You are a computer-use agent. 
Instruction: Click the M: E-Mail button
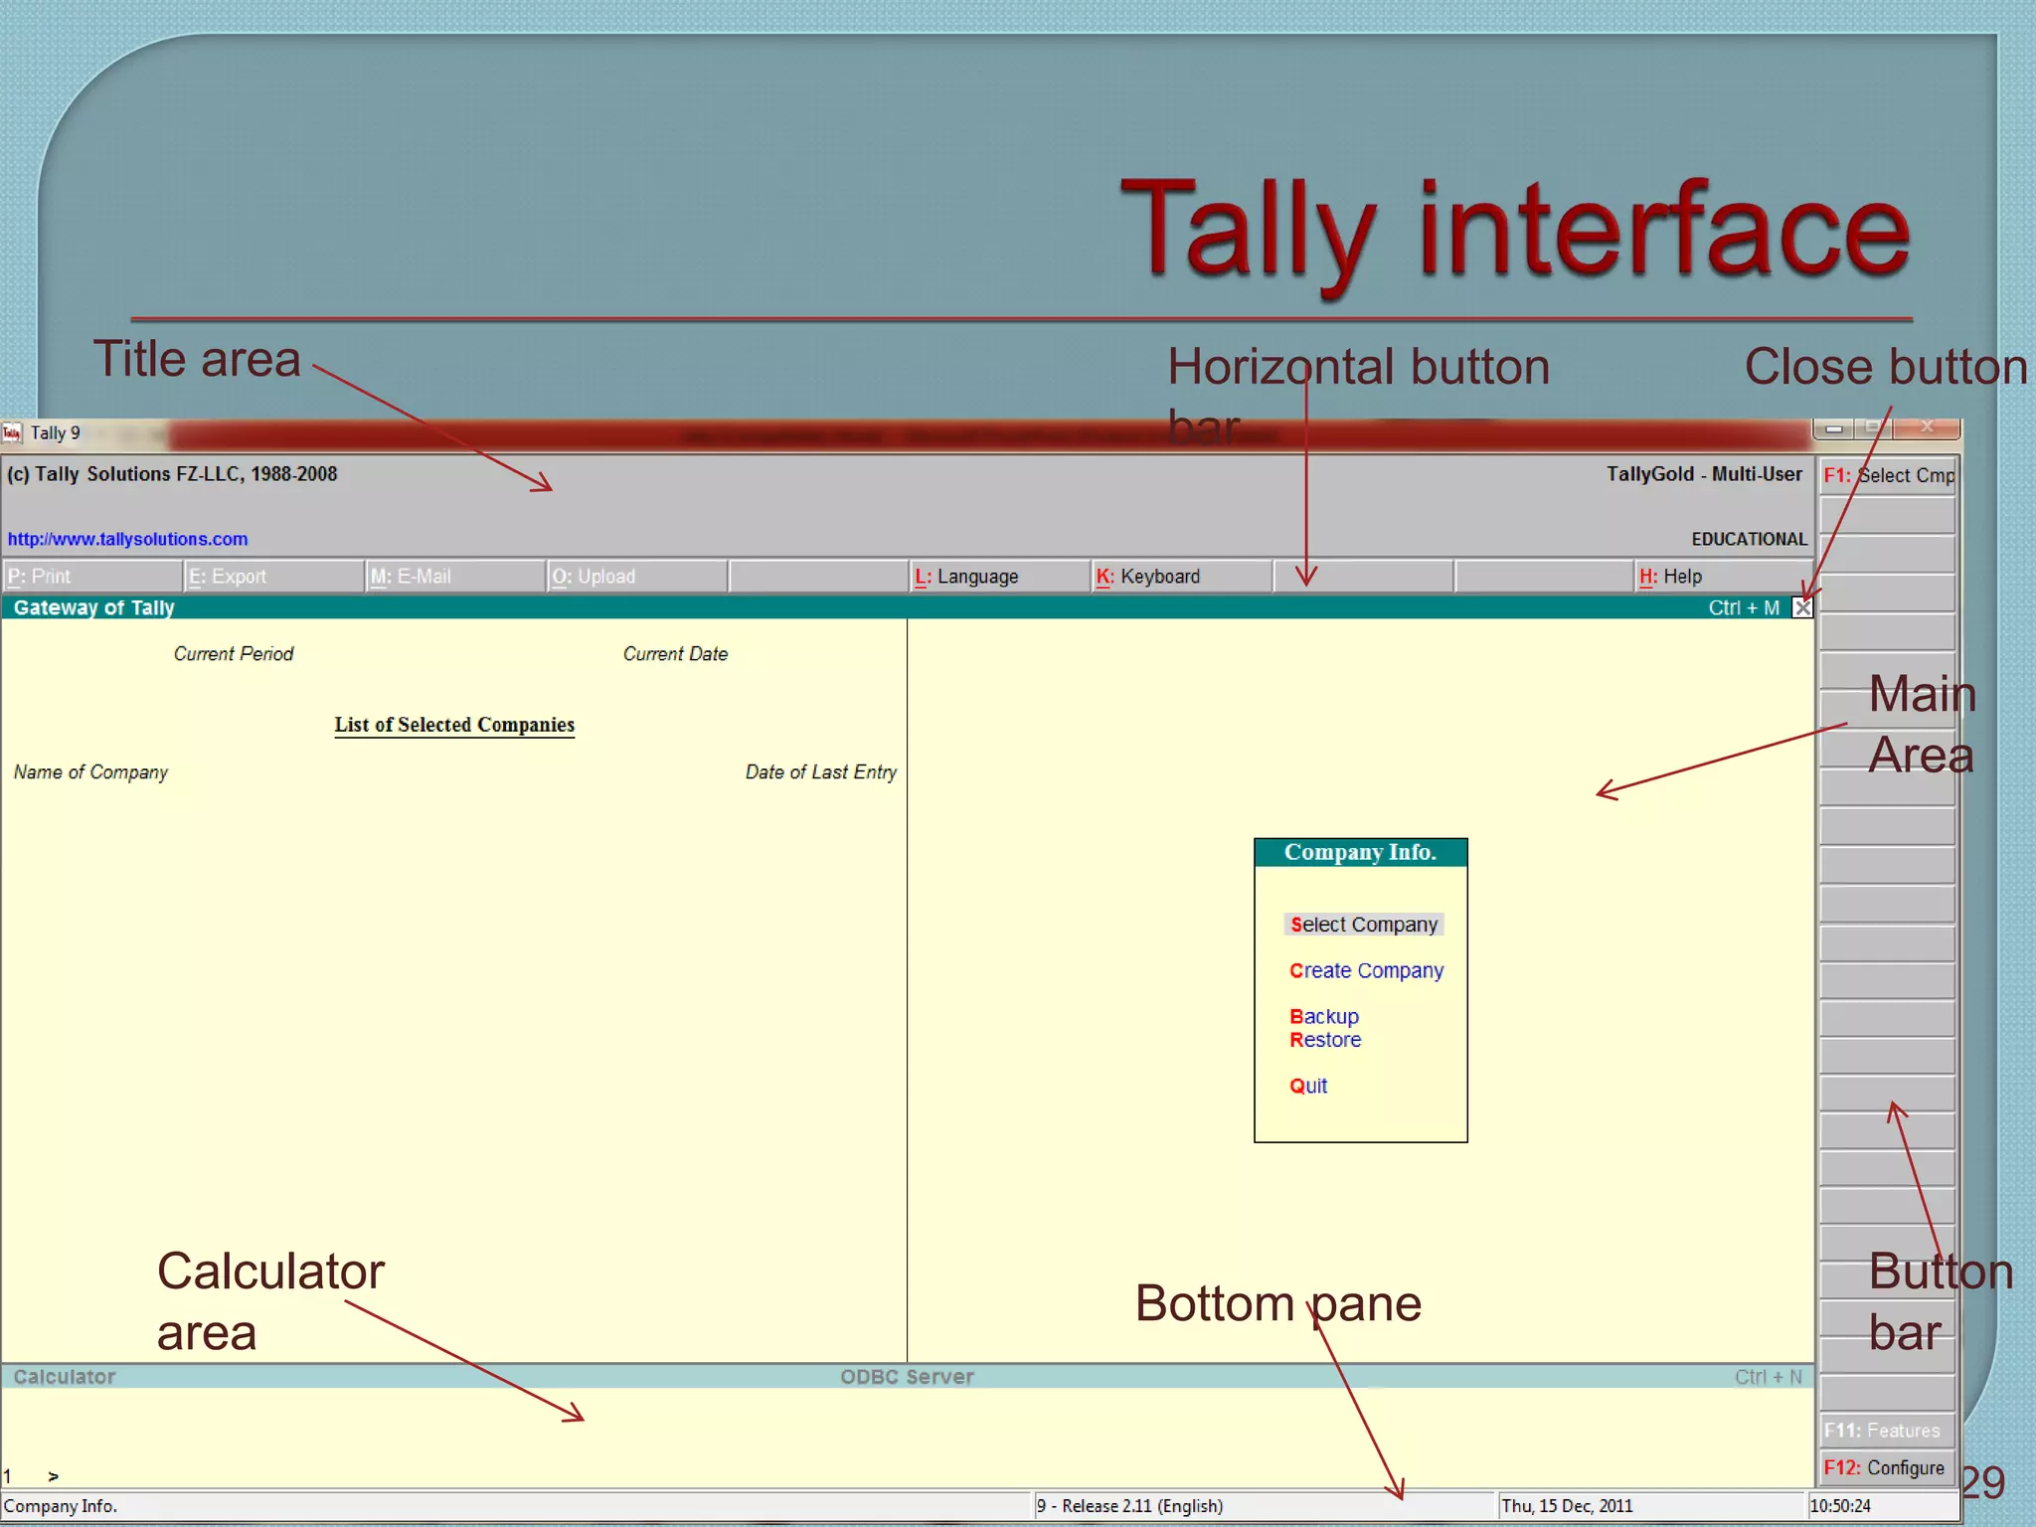(455, 577)
